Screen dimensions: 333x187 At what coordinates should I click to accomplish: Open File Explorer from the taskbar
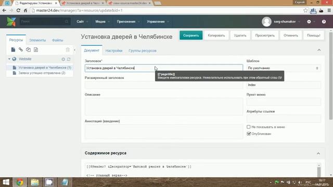pos(35,182)
